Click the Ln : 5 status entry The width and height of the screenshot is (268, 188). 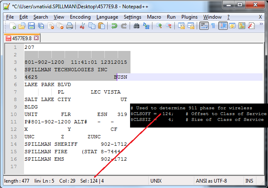coord(48,181)
